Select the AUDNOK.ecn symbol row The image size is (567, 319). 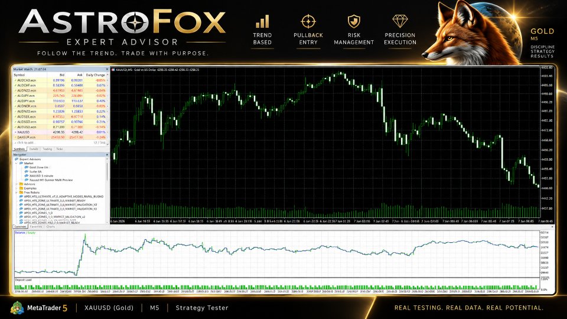60,106
